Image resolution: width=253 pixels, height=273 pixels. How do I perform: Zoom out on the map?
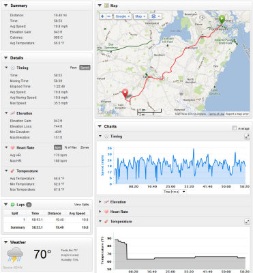(109, 16)
